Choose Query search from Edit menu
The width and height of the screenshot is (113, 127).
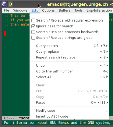(x=69, y=46)
